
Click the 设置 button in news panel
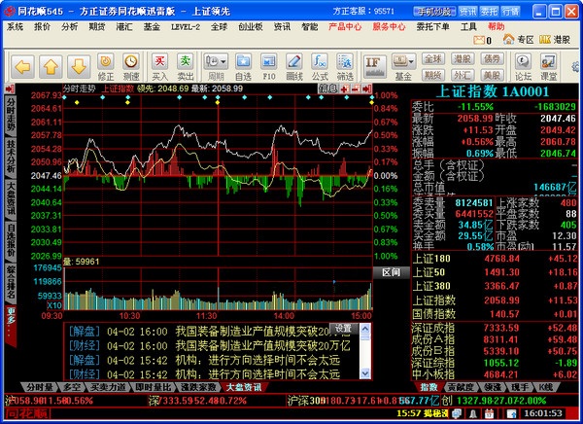(x=343, y=329)
